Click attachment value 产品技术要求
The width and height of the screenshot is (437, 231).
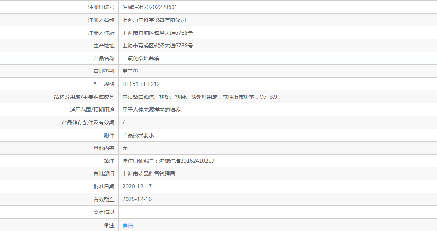138,135
